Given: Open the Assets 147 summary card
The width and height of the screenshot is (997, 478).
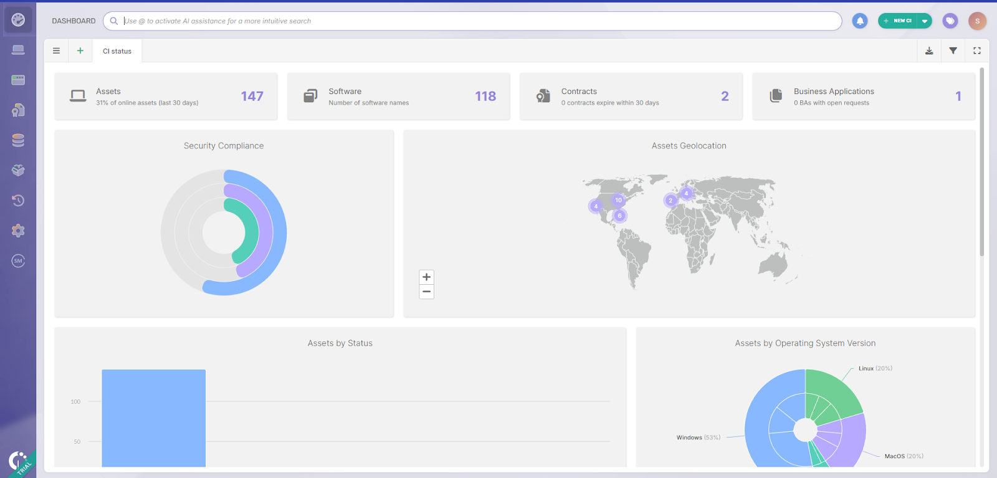Looking at the screenshot, I should (x=166, y=96).
